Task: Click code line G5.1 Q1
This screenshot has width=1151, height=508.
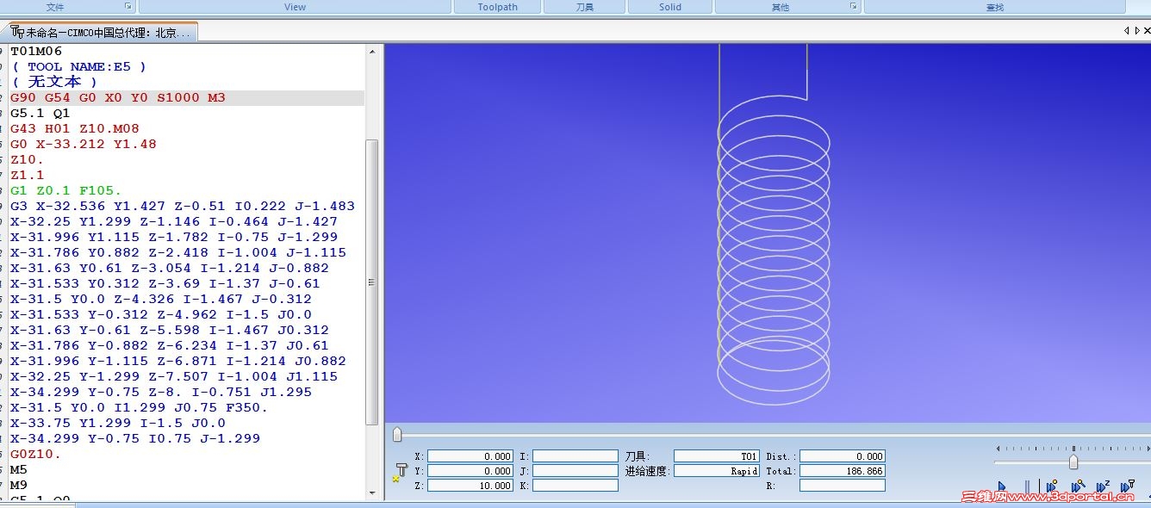Action: pyautogui.click(x=40, y=114)
